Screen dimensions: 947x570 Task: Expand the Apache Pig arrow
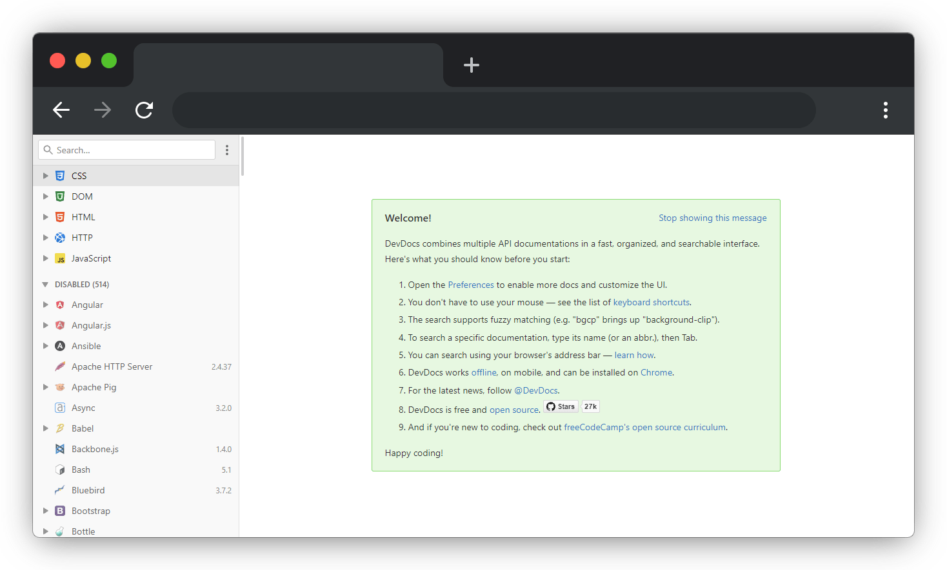click(45, 387)
